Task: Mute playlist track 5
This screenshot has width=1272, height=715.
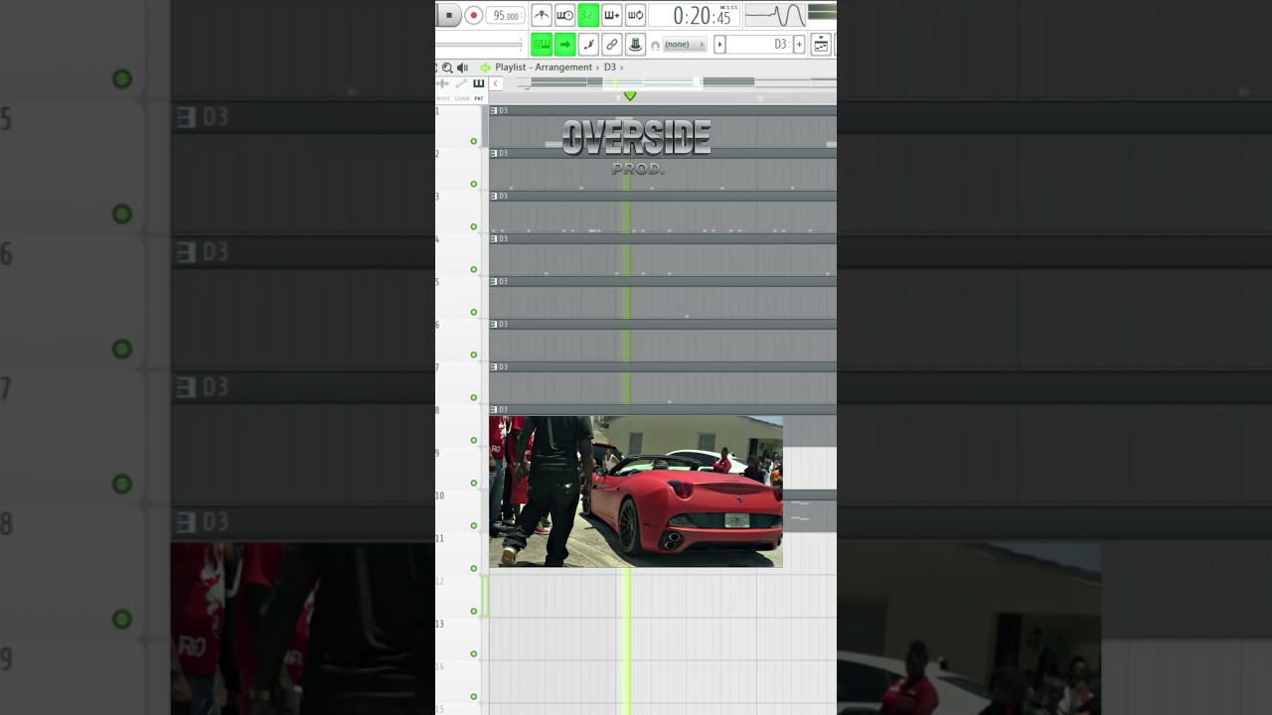Action: tap(474, 312)
